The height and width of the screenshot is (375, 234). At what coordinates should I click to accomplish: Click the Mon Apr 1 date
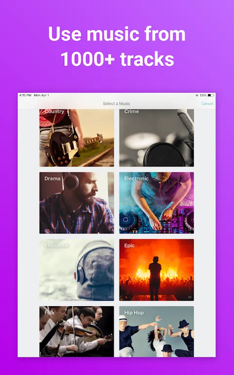tap(41, 95)
